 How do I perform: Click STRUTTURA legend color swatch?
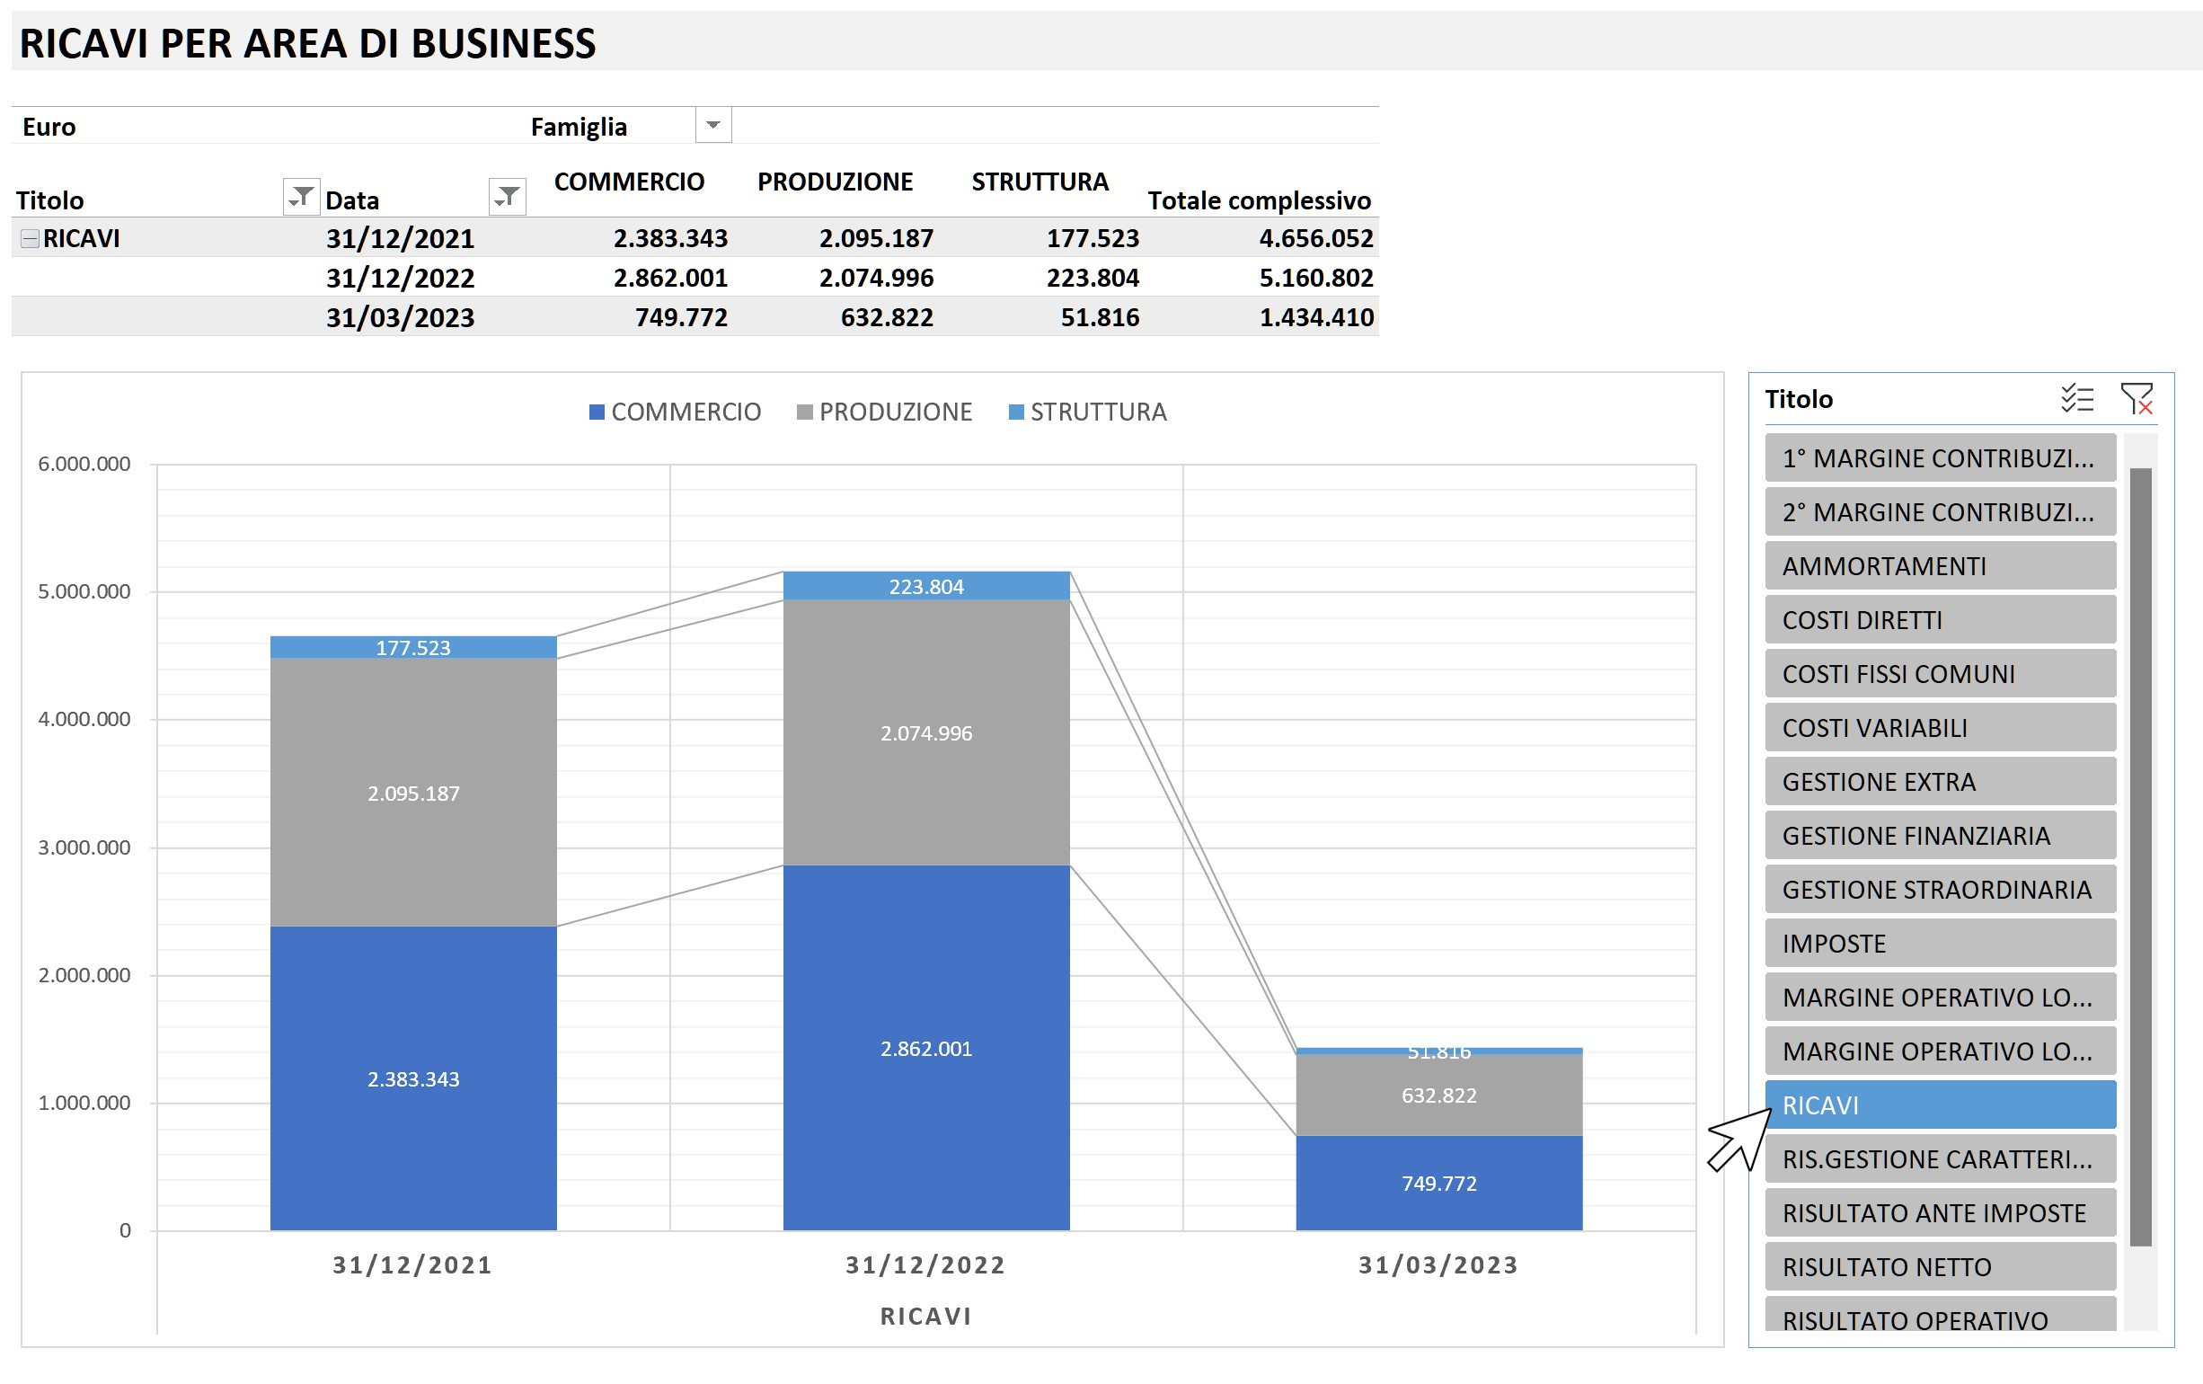pyautogui.click(x=1015, y=413)
